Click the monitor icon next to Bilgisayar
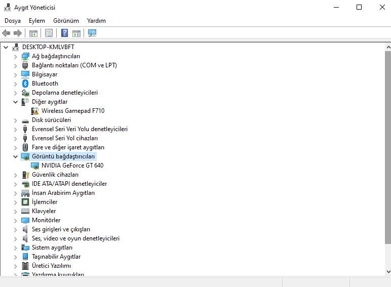Viewport: 391px width, 287px height. pos(25,74)
